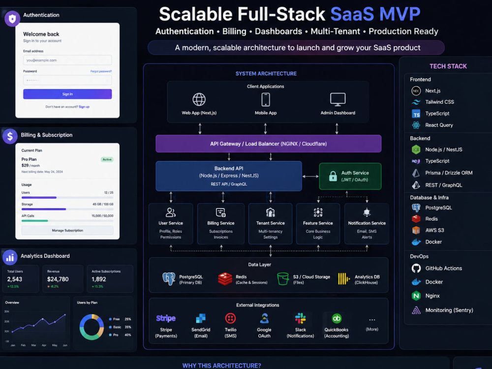This screenshot has height=369, width=492.
Task: Click the Pro Plan $29 / month text
Action: click(x=31, y=162)
